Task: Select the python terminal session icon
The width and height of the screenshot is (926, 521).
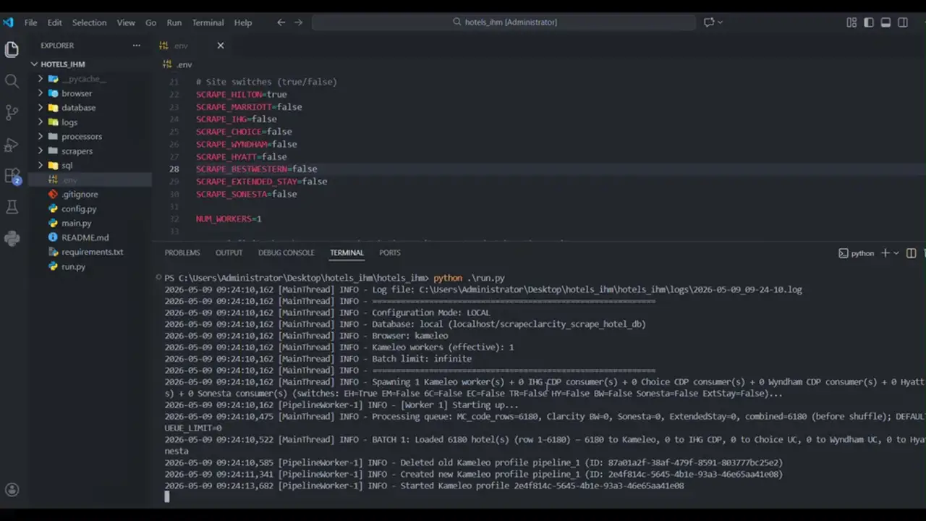Action: (857, 253)
